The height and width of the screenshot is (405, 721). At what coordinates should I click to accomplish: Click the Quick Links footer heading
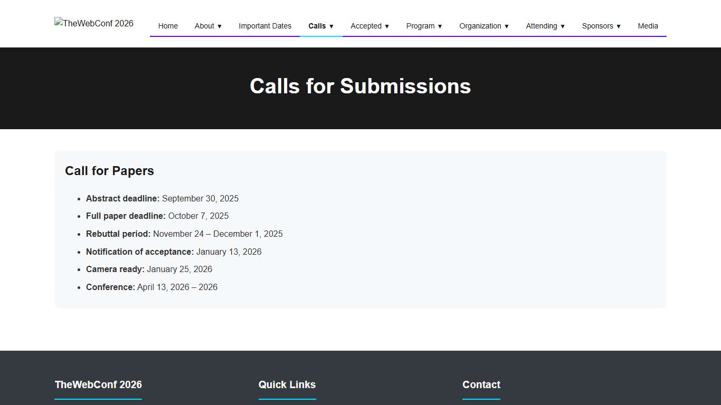point(287,385)
